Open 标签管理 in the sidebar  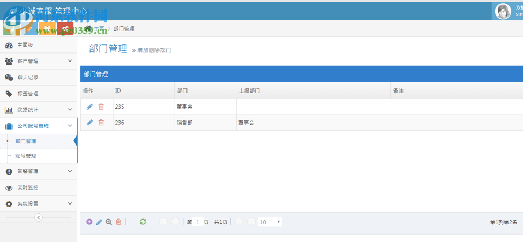[x=39, y=94]
